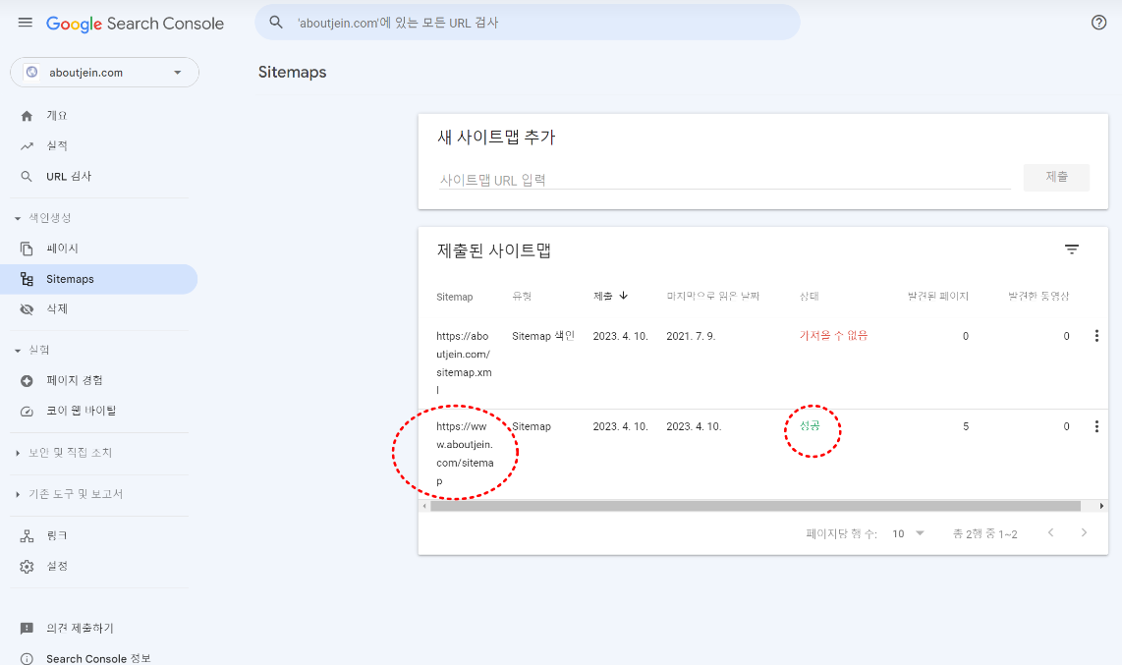Click the horizontal scrollbar under the sitemap table
1122x665 pixels.
pyautogui.click(x=756, y=506)
